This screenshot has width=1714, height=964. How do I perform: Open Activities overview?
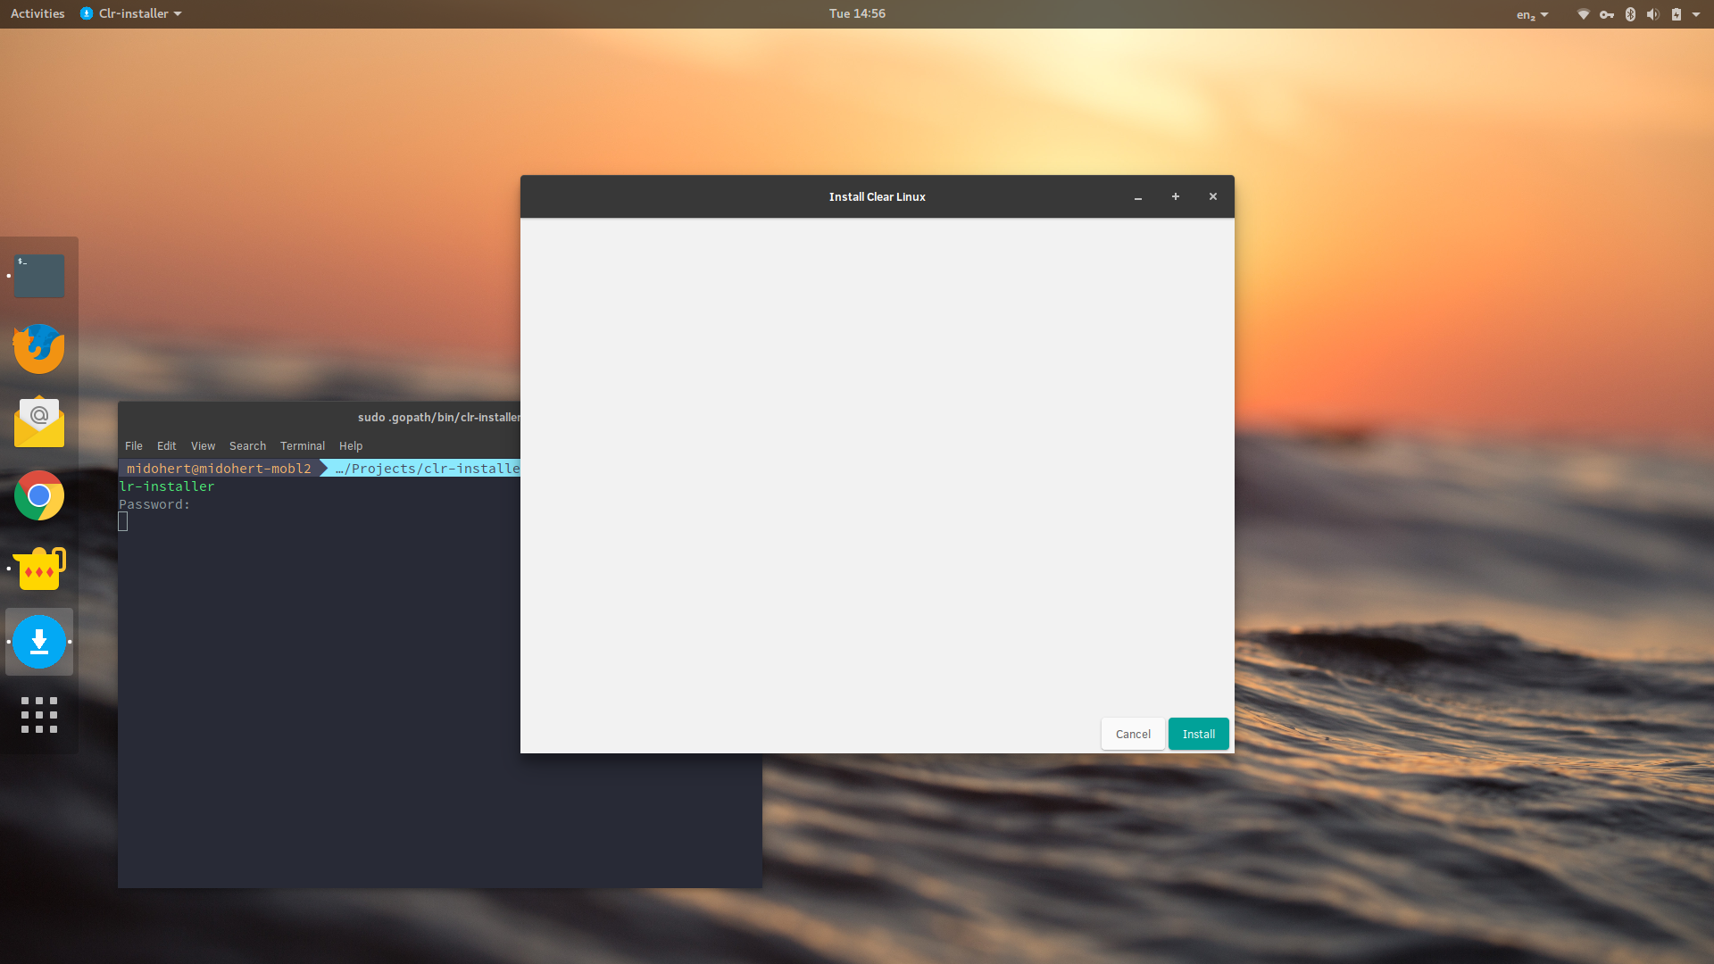click(37, 14)
